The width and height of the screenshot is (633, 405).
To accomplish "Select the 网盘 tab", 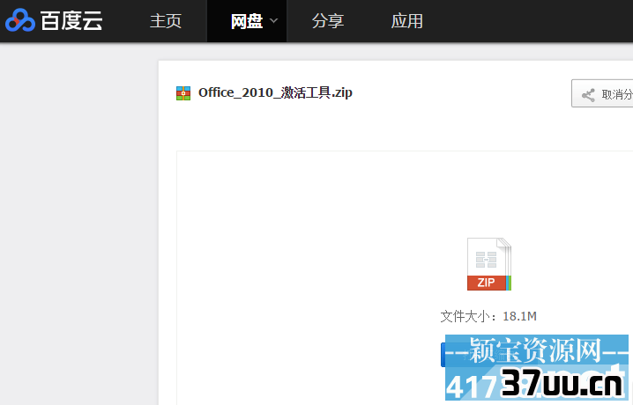I will [x=247, y=21].
